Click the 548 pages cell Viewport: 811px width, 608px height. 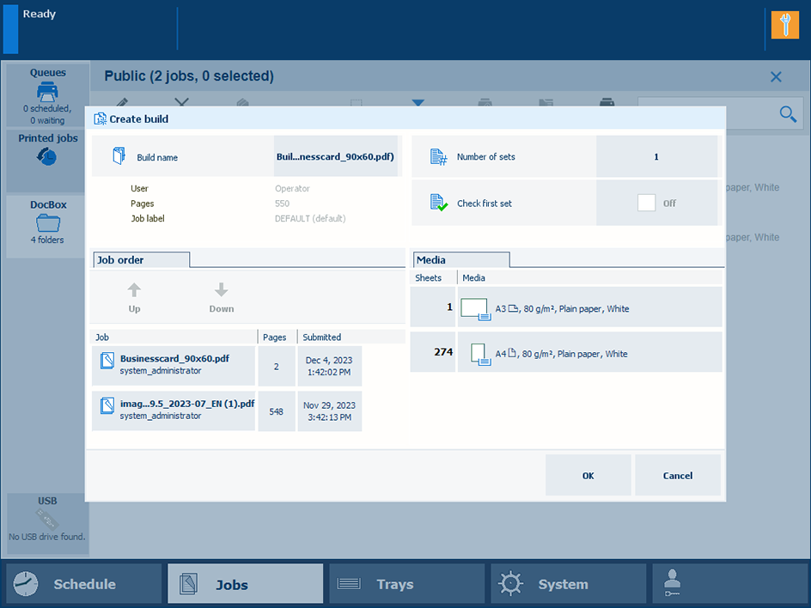point(276,411)
